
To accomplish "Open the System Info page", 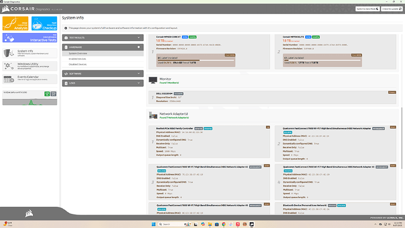I will tap(30, 53).
